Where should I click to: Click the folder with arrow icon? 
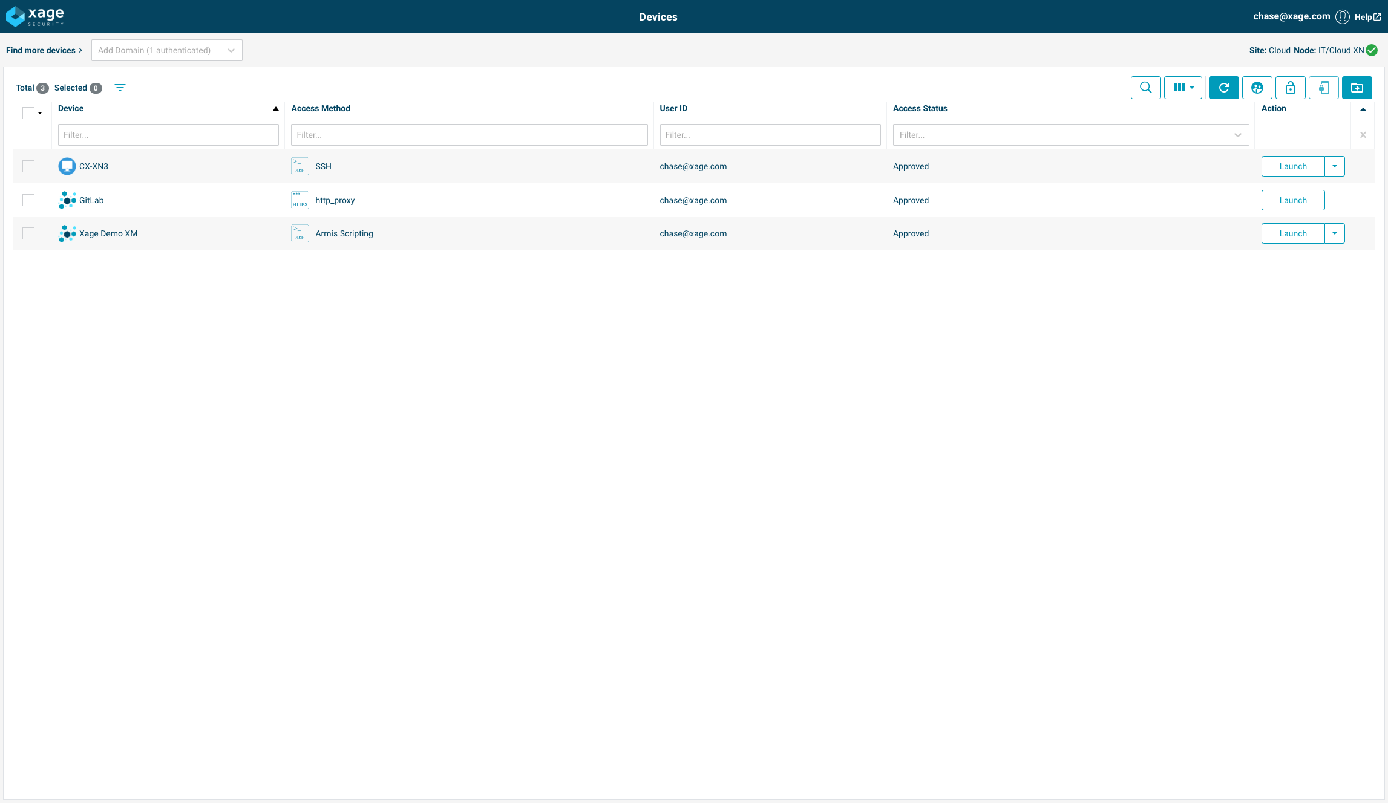click(1357, 88)
